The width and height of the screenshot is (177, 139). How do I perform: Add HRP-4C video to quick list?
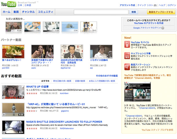pyautogui.click(x=4, y=115)
